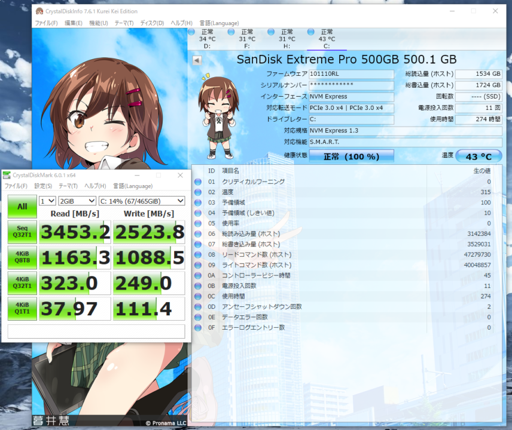Click the 43 °C temperature button
Viewport: 512px width, 430px height.
point(479,156)
